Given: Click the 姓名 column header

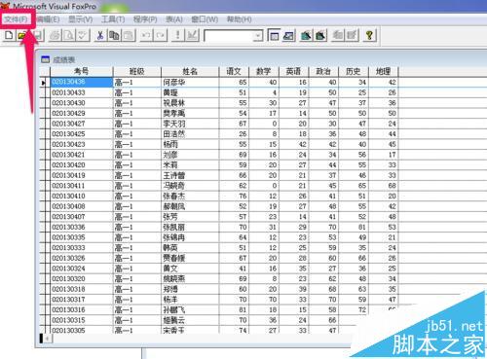Looking at the screenshot, I should (x=190, y=72).
